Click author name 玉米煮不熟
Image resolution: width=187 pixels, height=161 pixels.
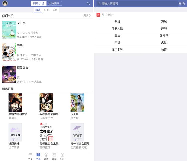(x=46, y=118)
